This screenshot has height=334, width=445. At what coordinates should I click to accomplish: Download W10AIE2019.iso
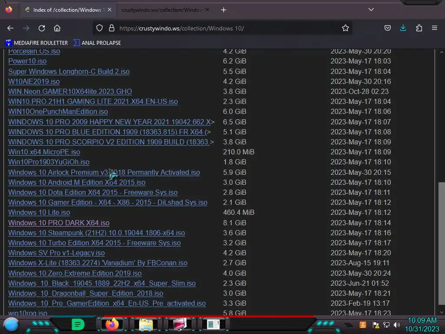(x=34, y=81)
